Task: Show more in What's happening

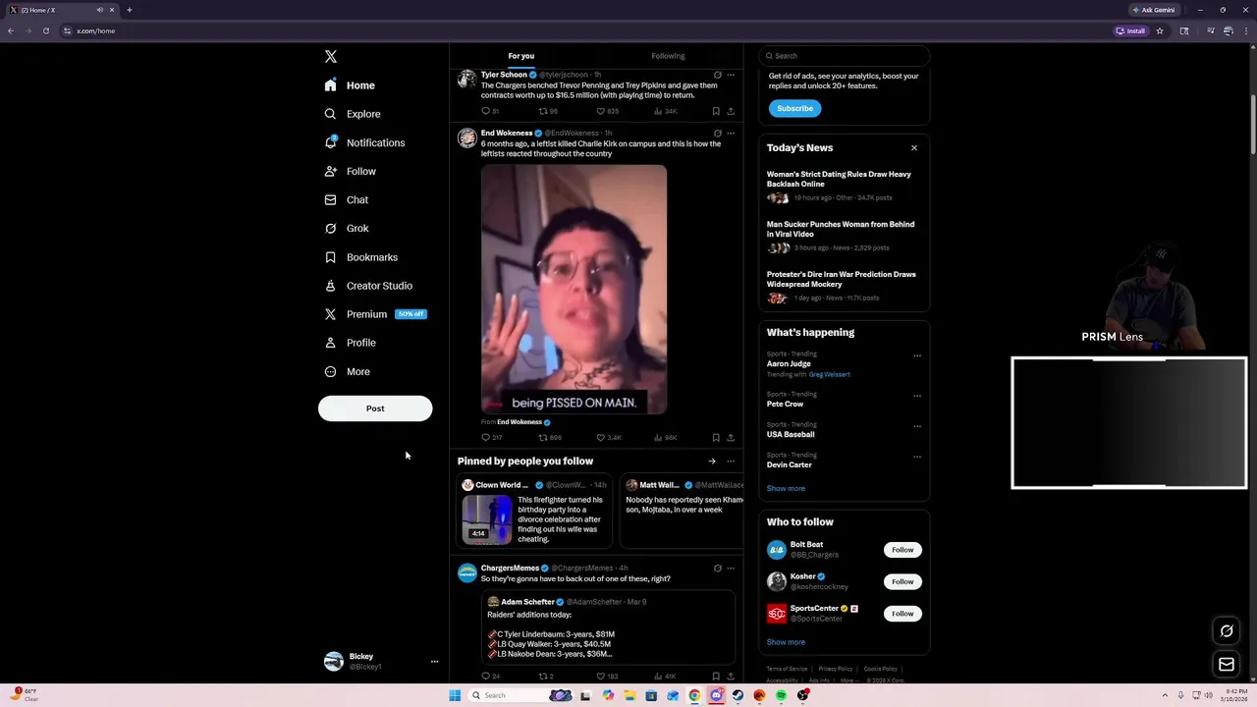Action: click(x=786, y=488)
